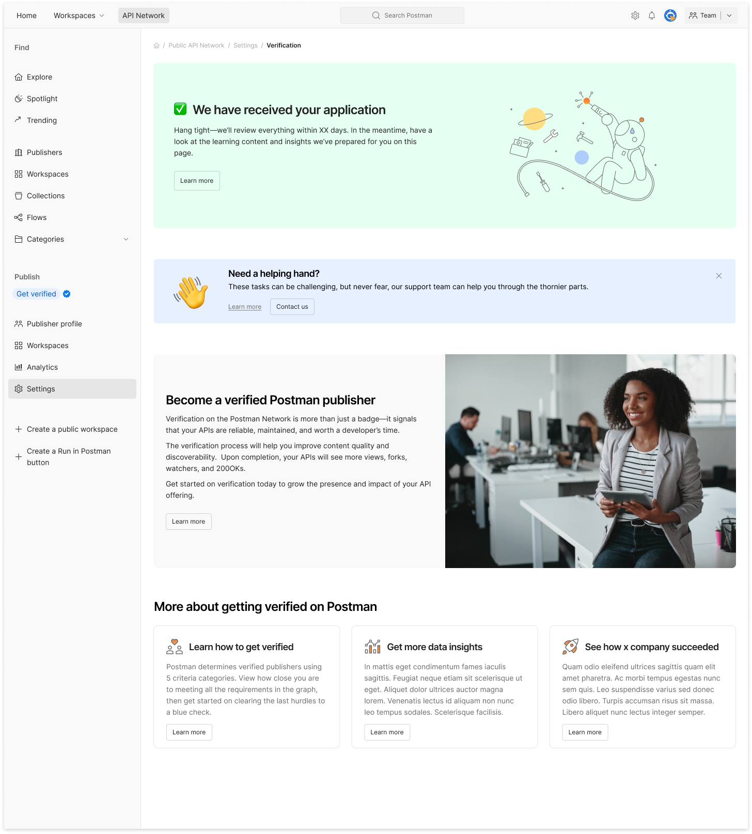The image size is (752, 834).
Task: Open the settings gear in top bar
Action: click(x=635, y=15)
